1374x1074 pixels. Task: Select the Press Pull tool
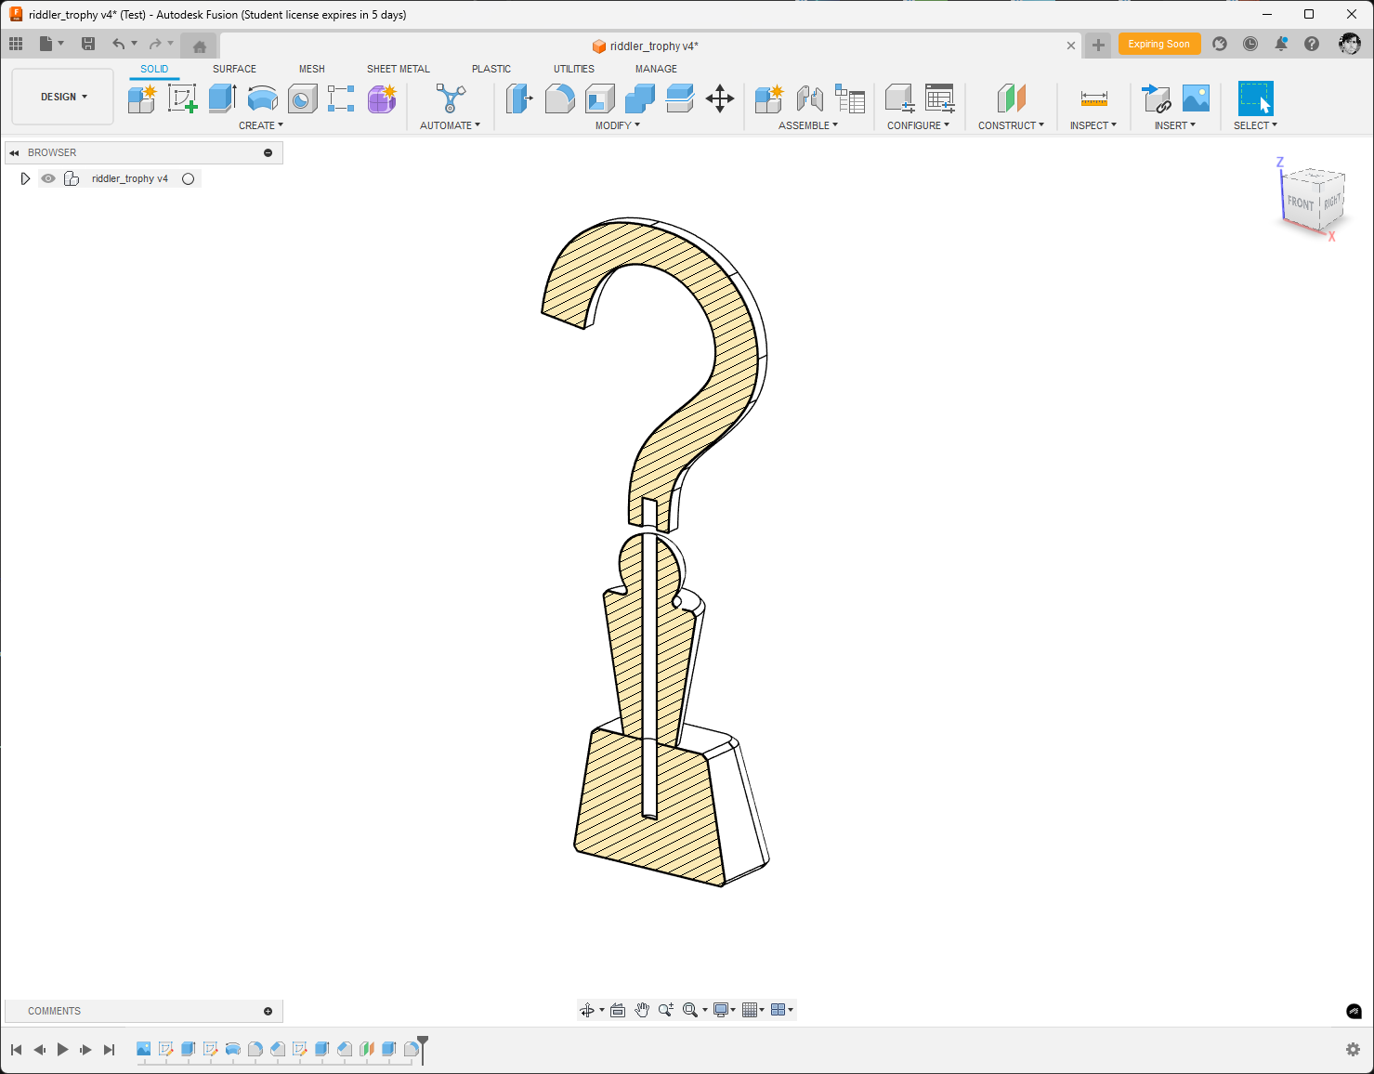pyautogui.click(x=519, y=98)
